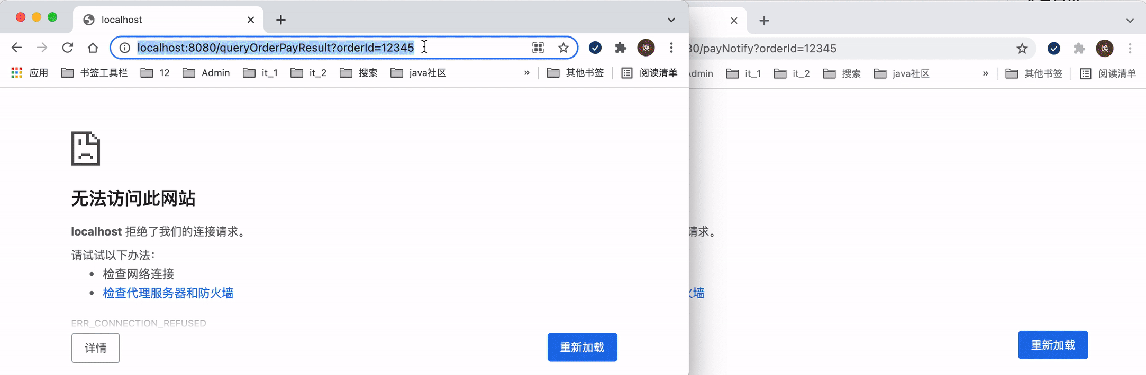Open java社区 folder in front window
The height and width of the screenshot is (375, 1146).
[x=419, y=73]
